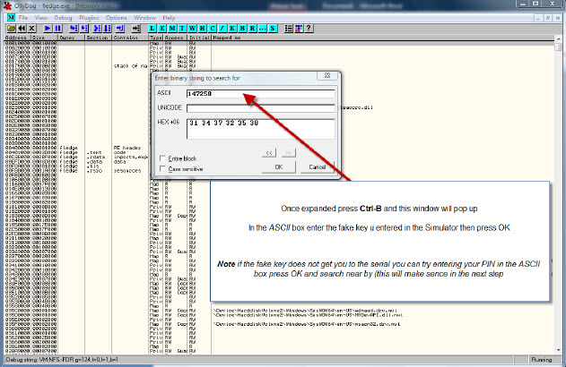The image size is (566, 367).
Task: Open References window with R button
Action: (253, 28)
